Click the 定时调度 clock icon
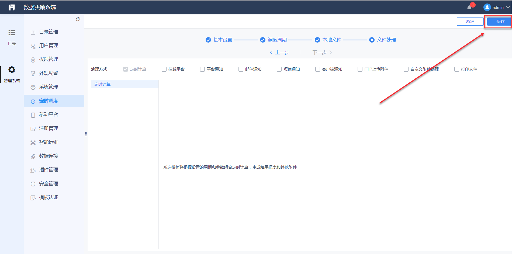Viewport: 512px width, 254px height. 33,101
